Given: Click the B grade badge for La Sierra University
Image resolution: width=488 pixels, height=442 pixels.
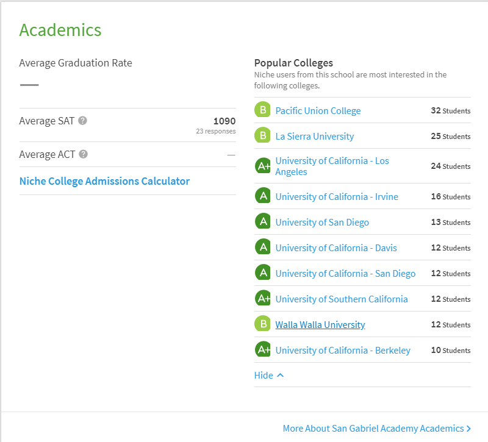Looking at the screenshot, I should click(263, 135).
